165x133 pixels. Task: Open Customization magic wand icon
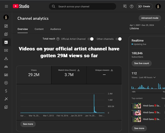coord(6,99)
